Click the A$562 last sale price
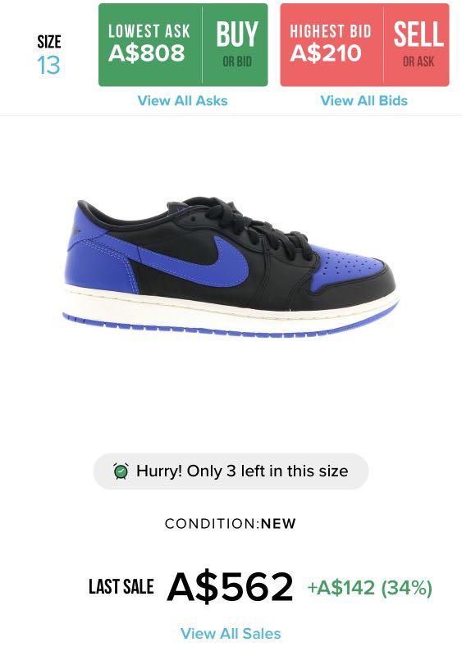The height and width of the screenshot is (651, 462). pos(230,587)
